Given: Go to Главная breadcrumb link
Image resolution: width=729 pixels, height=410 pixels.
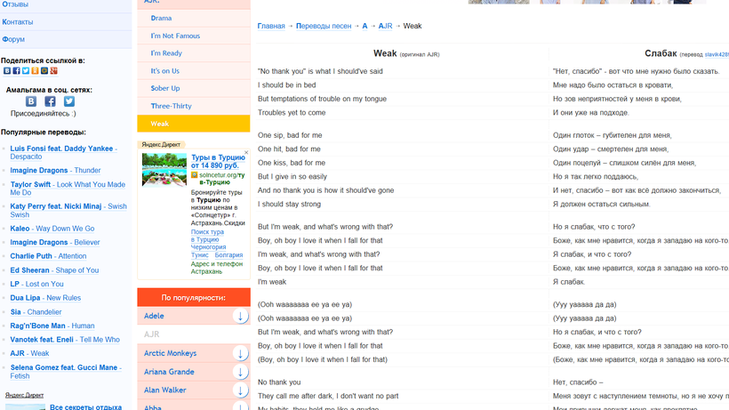Looking at the screenshot, I should point(271,26).
